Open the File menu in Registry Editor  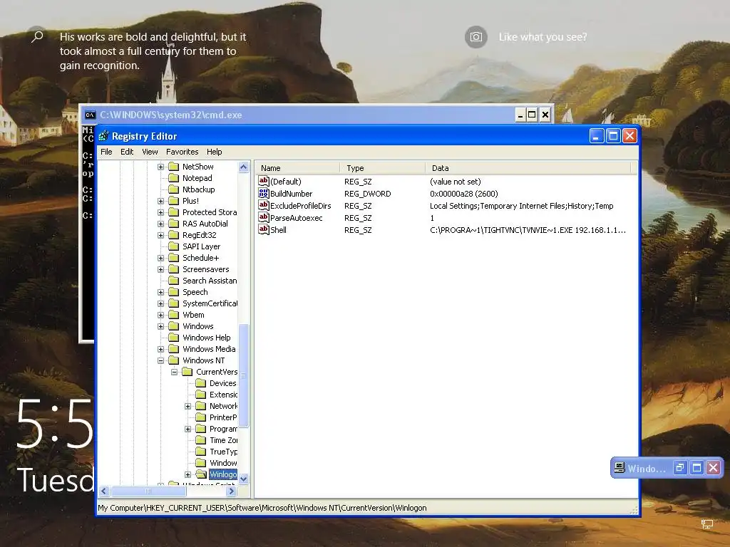point(106,152)
